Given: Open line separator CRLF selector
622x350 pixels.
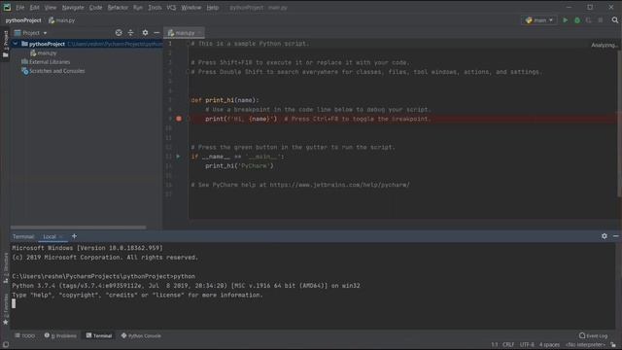Looking at the screenshot, I should [508, 345].
